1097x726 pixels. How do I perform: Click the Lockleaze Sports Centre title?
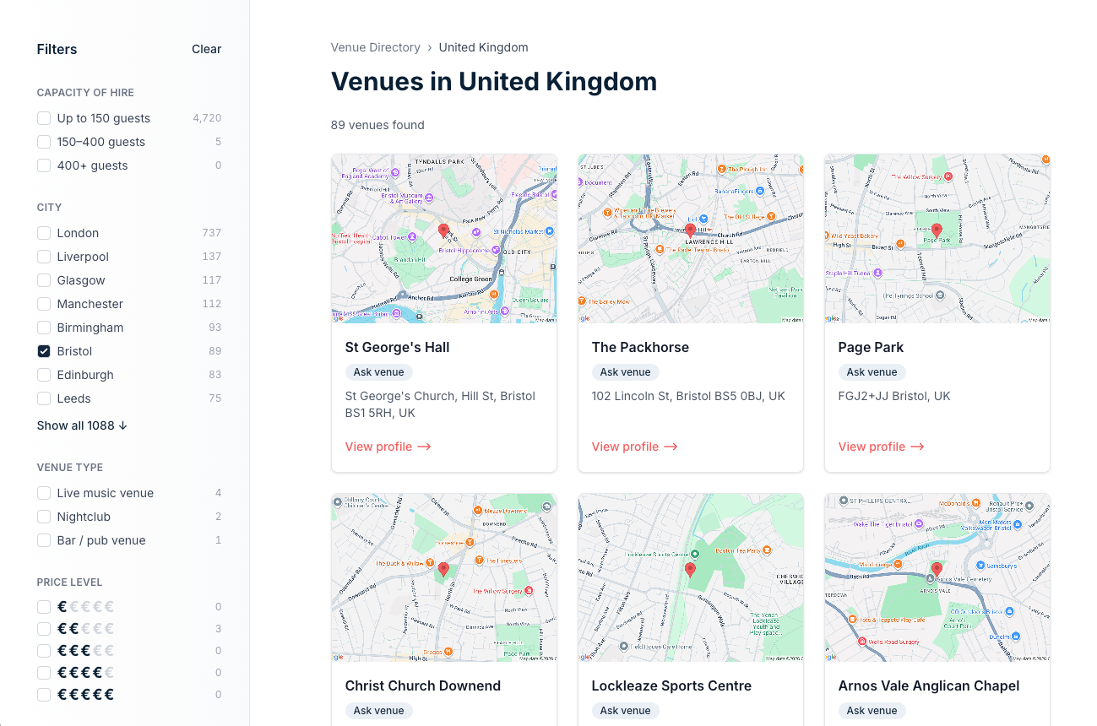pyautogui.click(x=671, y=685)
